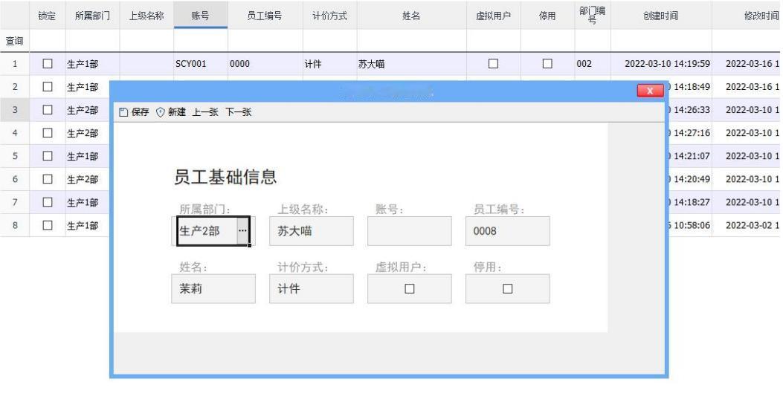Click the 账号 input field in form
This screenshot has width=783, height=402.
pyautogui.click(x=410, y=231)
